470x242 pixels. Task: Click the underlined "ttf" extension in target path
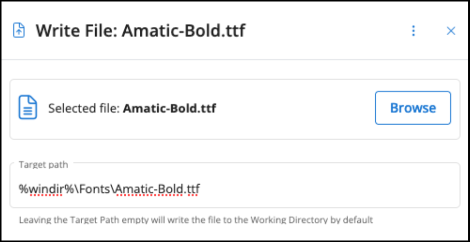(193, 189)
